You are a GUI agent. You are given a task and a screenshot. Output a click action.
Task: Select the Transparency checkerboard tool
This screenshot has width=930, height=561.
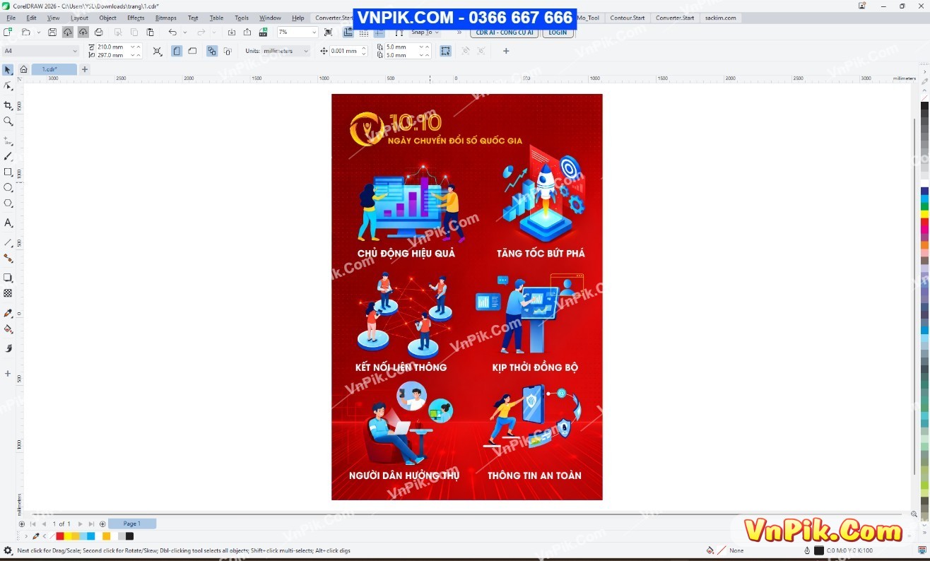[8, 293]
